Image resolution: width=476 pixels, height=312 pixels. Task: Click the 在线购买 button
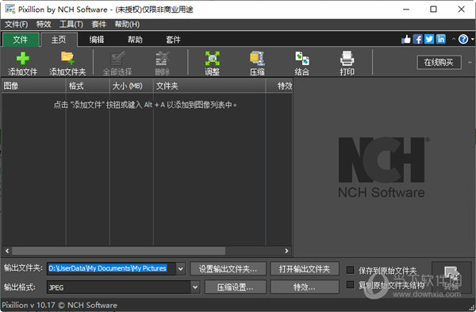pyautogui.click(x=439, y=62)
